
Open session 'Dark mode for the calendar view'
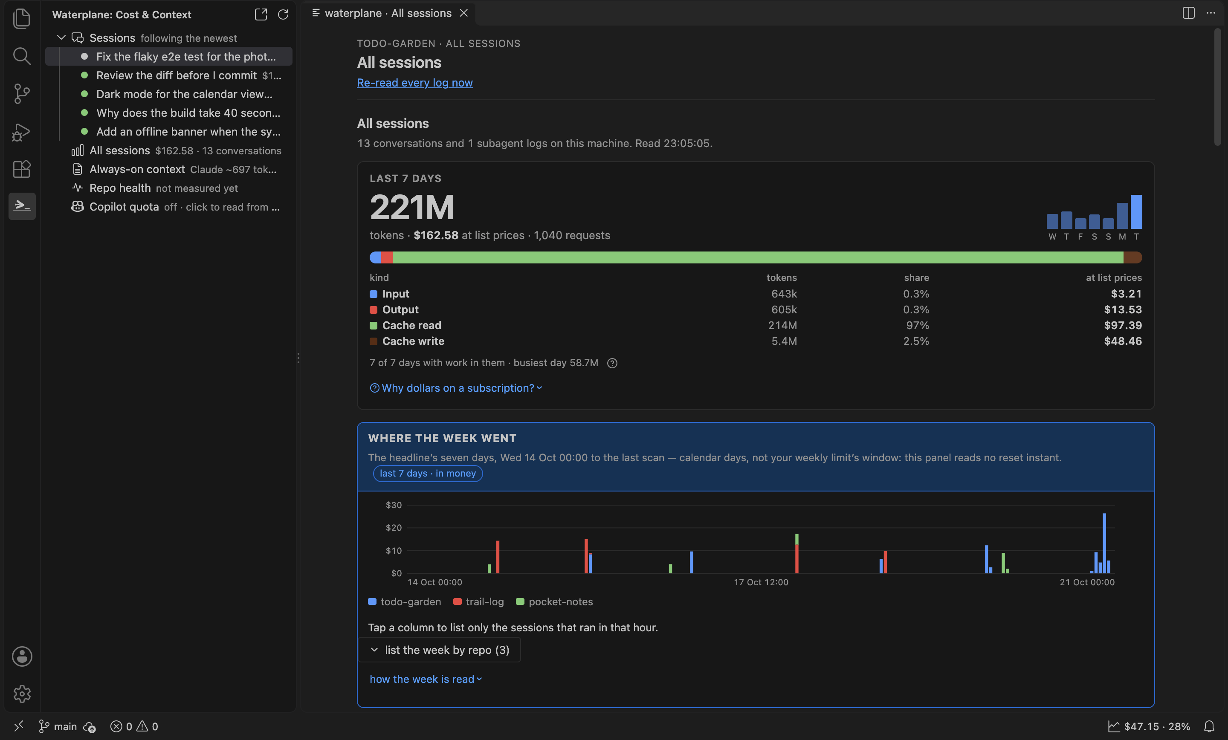[x=168, y=94]
